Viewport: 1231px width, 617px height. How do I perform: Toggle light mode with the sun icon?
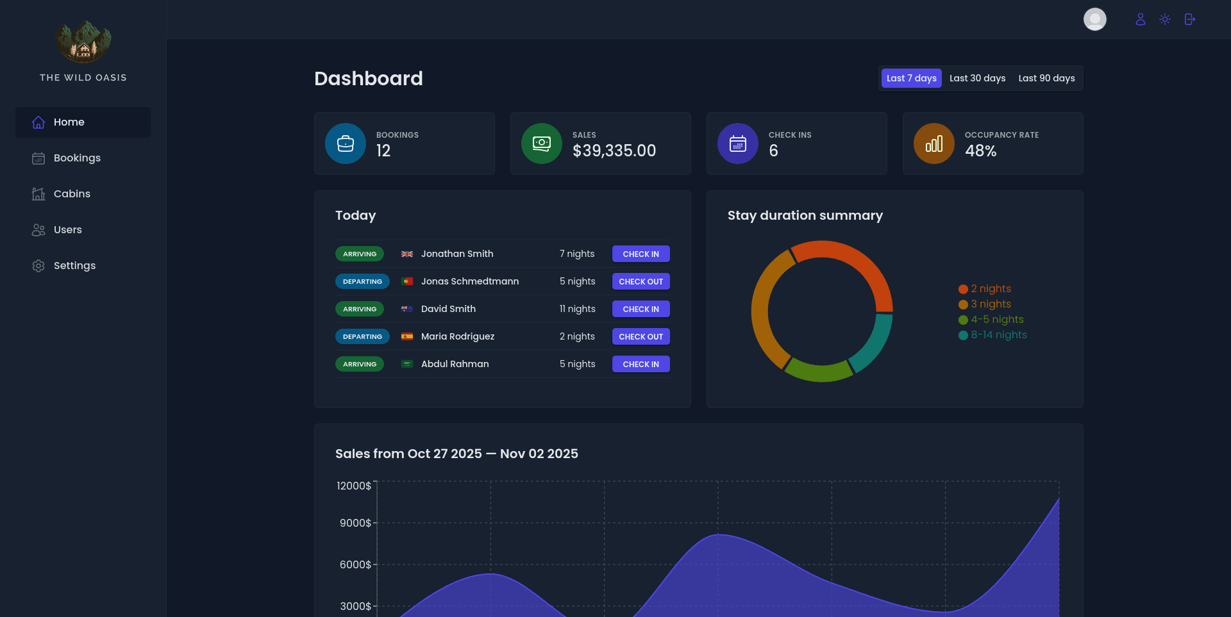(x=1165, y=19)
